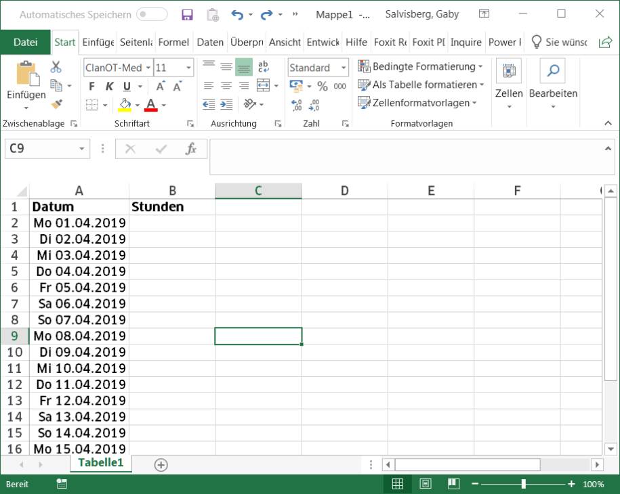Toggle the Automatisches Speichern switch
620x494 pixels.
point(152,14)
